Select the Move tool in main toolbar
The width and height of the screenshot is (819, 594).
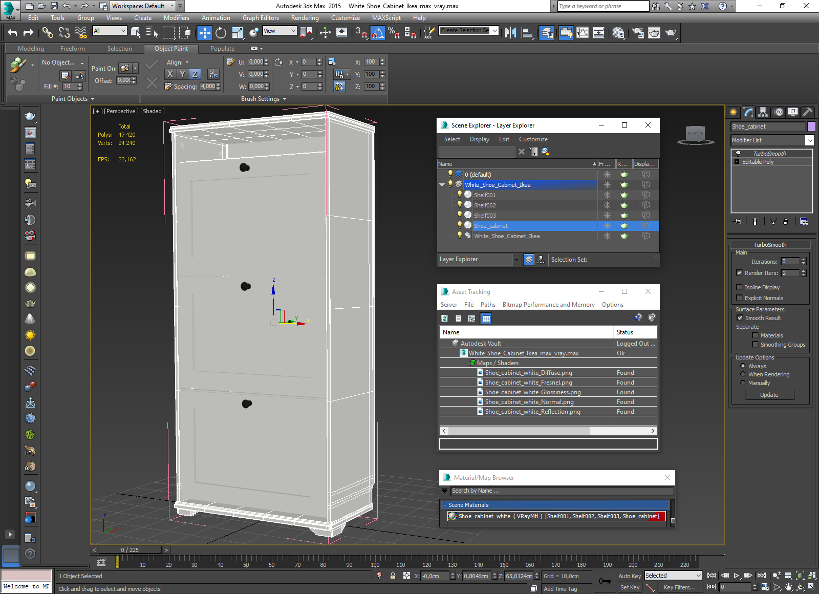pos(205,33)
